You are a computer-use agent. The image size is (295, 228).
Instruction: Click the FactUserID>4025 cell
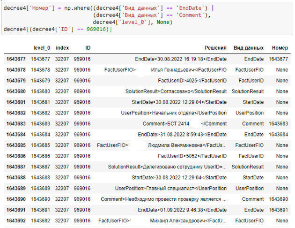(x=192, y=81)
